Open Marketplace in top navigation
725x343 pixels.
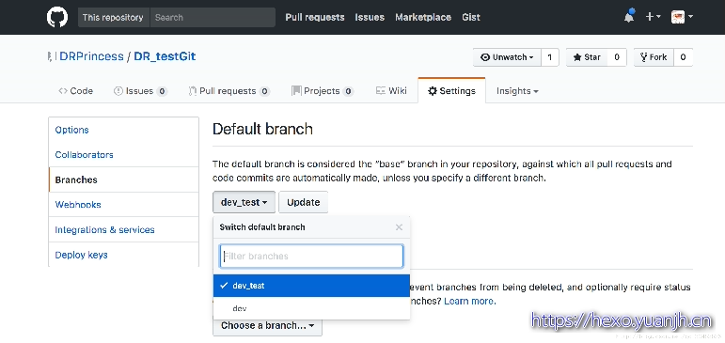click(x=423, y=18)
